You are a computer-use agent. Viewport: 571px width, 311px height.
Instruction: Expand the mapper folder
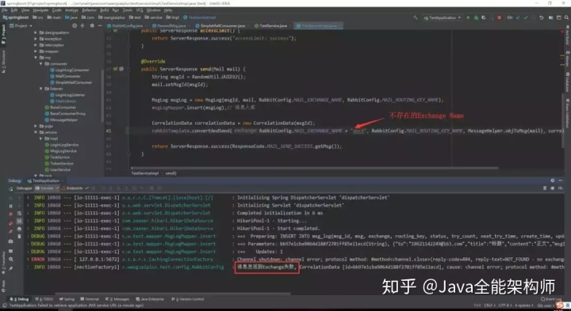pyautogui.click(x=36, y=51)
